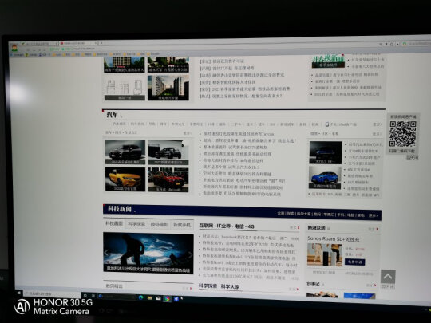Open the Mail app from the taskbar
This screenshot has height=323, width=431.
tap(158, 298)
